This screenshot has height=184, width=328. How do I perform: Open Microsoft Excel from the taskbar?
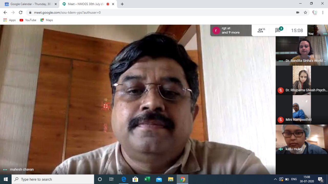pos(147,179)
